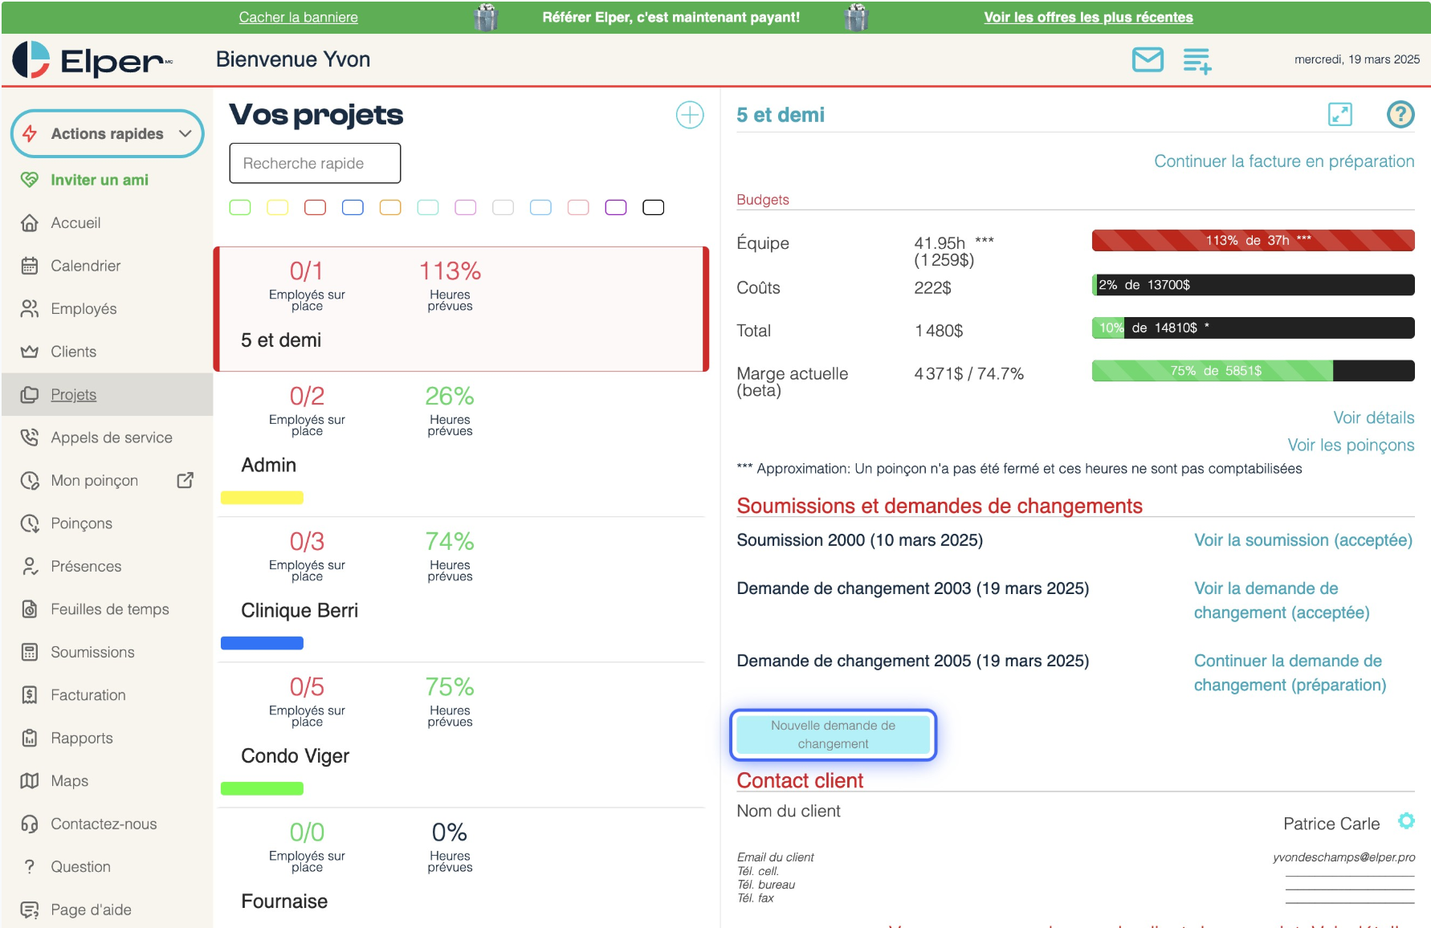Screen dimensions: 1431x928
Task: Add a new project with plus icon
Action: pos(690,115)
